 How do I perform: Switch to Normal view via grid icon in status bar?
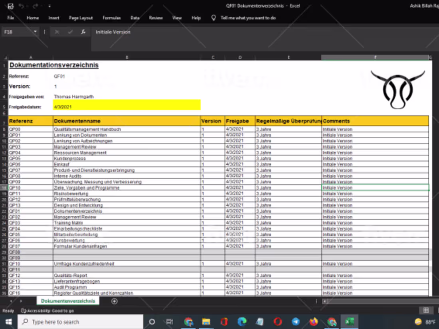[426, 310]
